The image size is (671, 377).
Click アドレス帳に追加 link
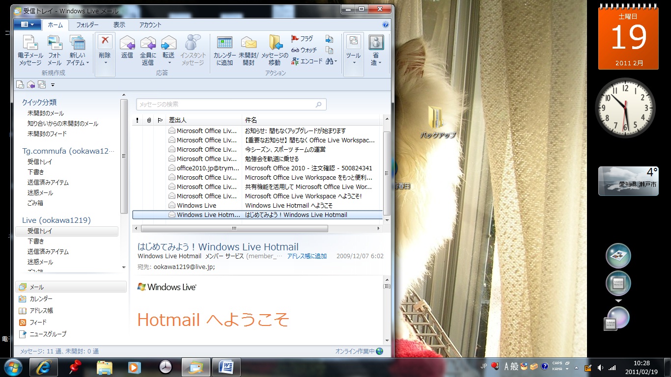[307, 256]
